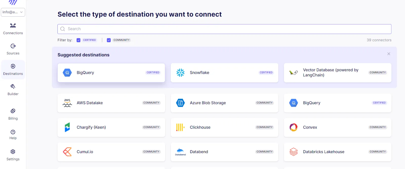Click the 'Databend' connector name text
This screenshot has width=405, height=169.
tap(199, 152)
